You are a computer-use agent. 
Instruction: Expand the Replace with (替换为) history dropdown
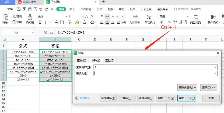[x=215, y=74]
